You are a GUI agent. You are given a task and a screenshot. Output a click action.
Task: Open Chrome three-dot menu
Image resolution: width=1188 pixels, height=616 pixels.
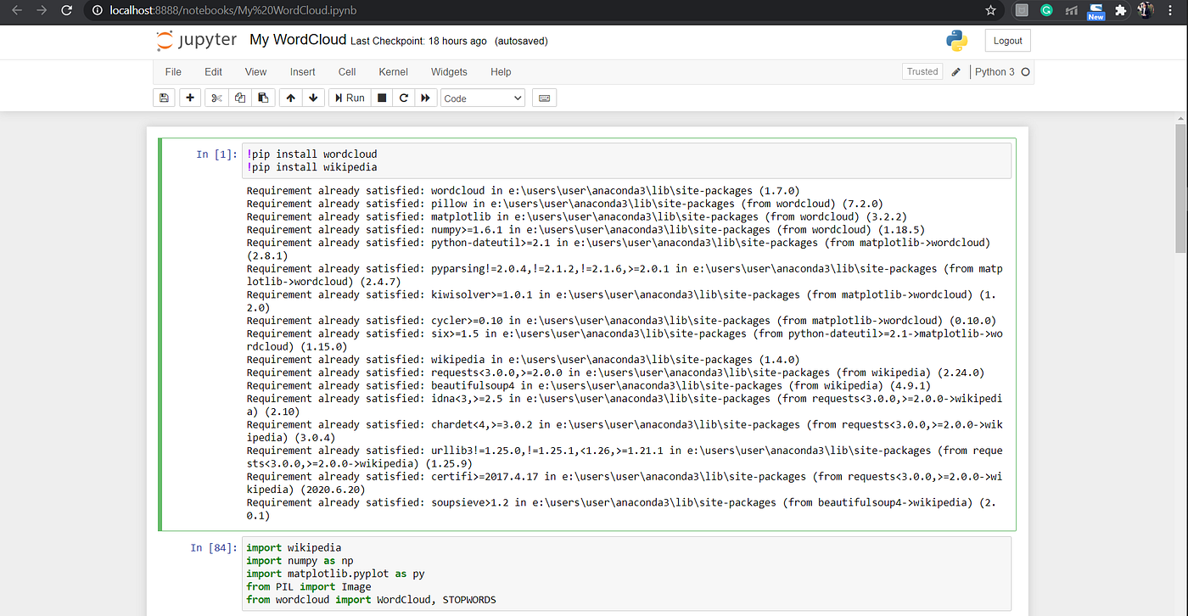1172,10
